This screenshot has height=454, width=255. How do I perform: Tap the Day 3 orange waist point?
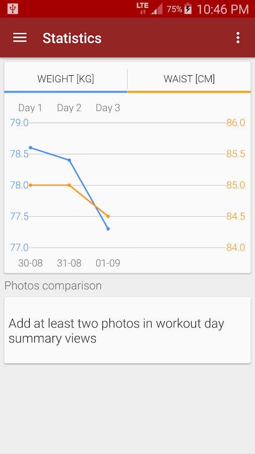tap(108, 216)
